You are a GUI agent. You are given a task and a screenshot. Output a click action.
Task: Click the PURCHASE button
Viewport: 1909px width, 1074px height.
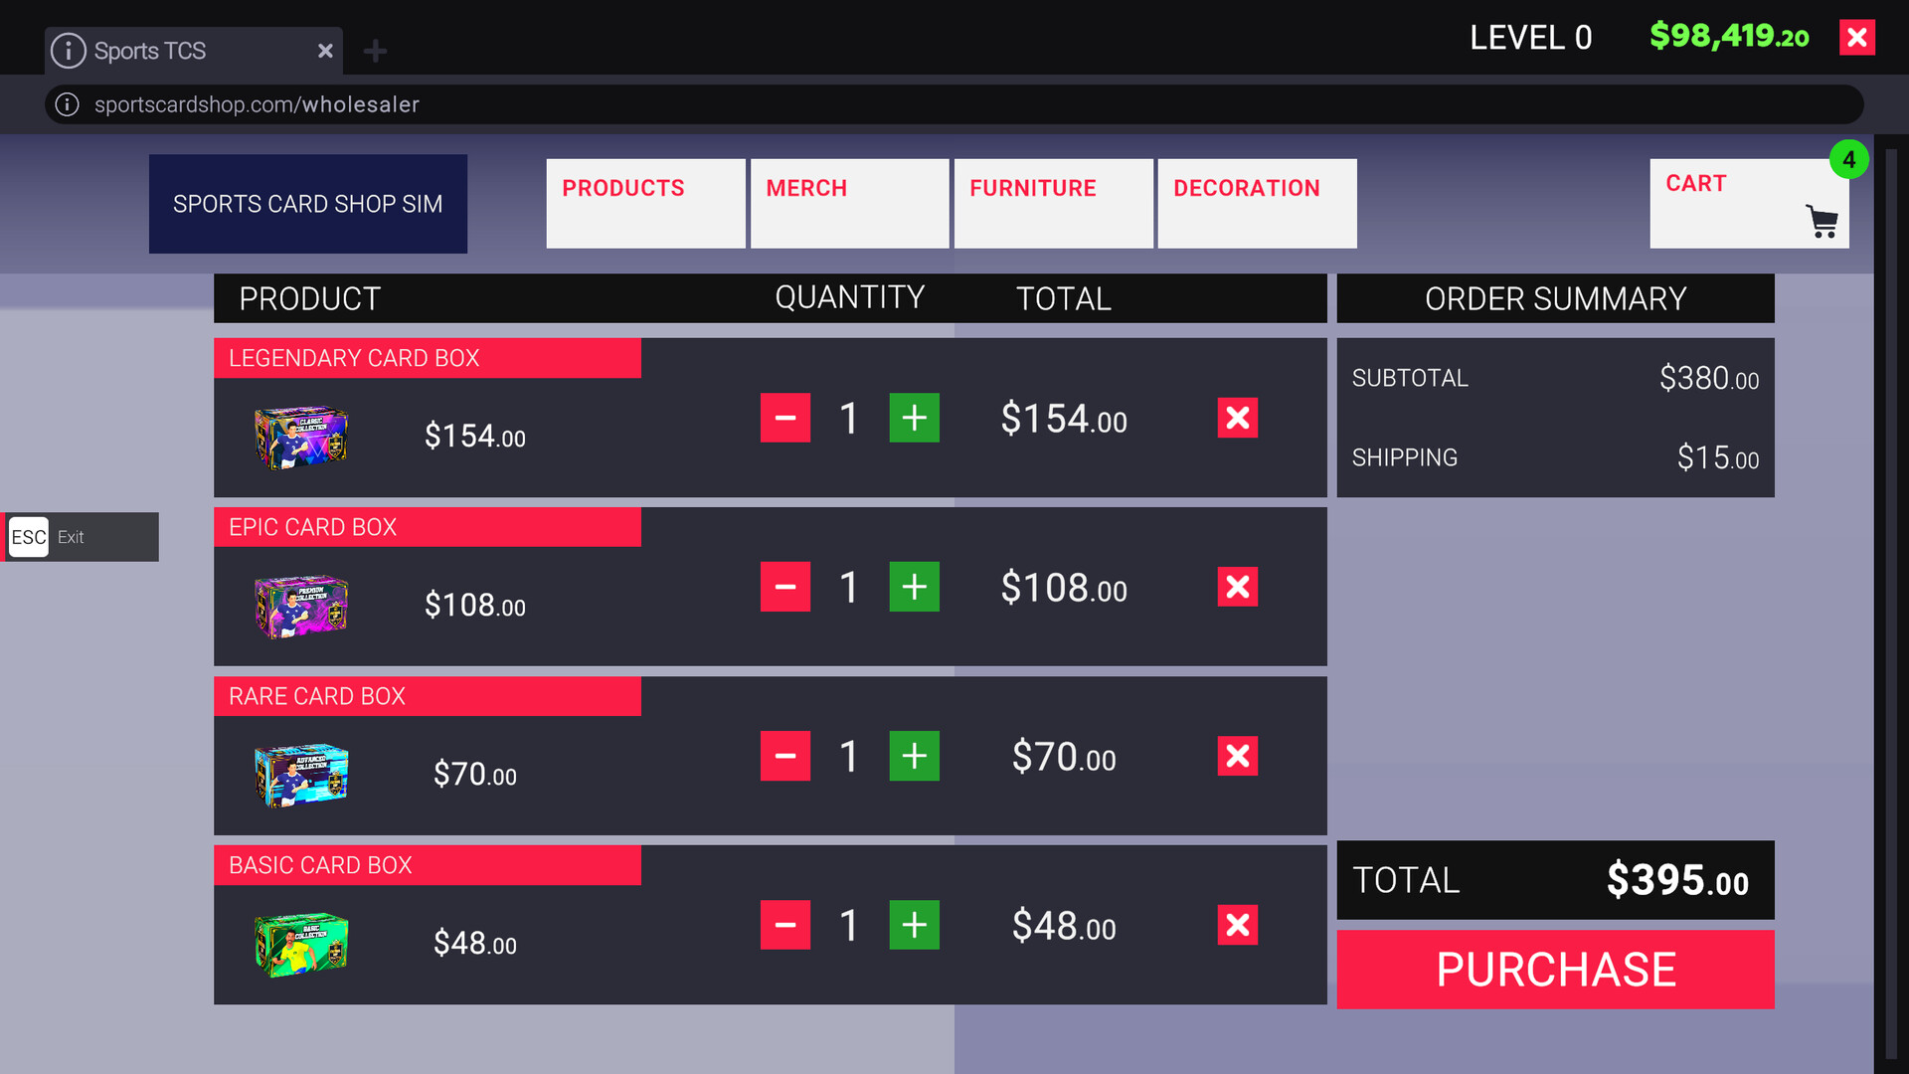1555,970
